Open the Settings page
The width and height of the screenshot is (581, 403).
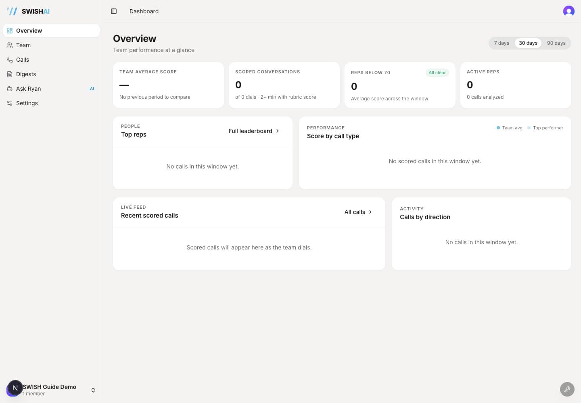pyautogui.click(x=52, y=103)
